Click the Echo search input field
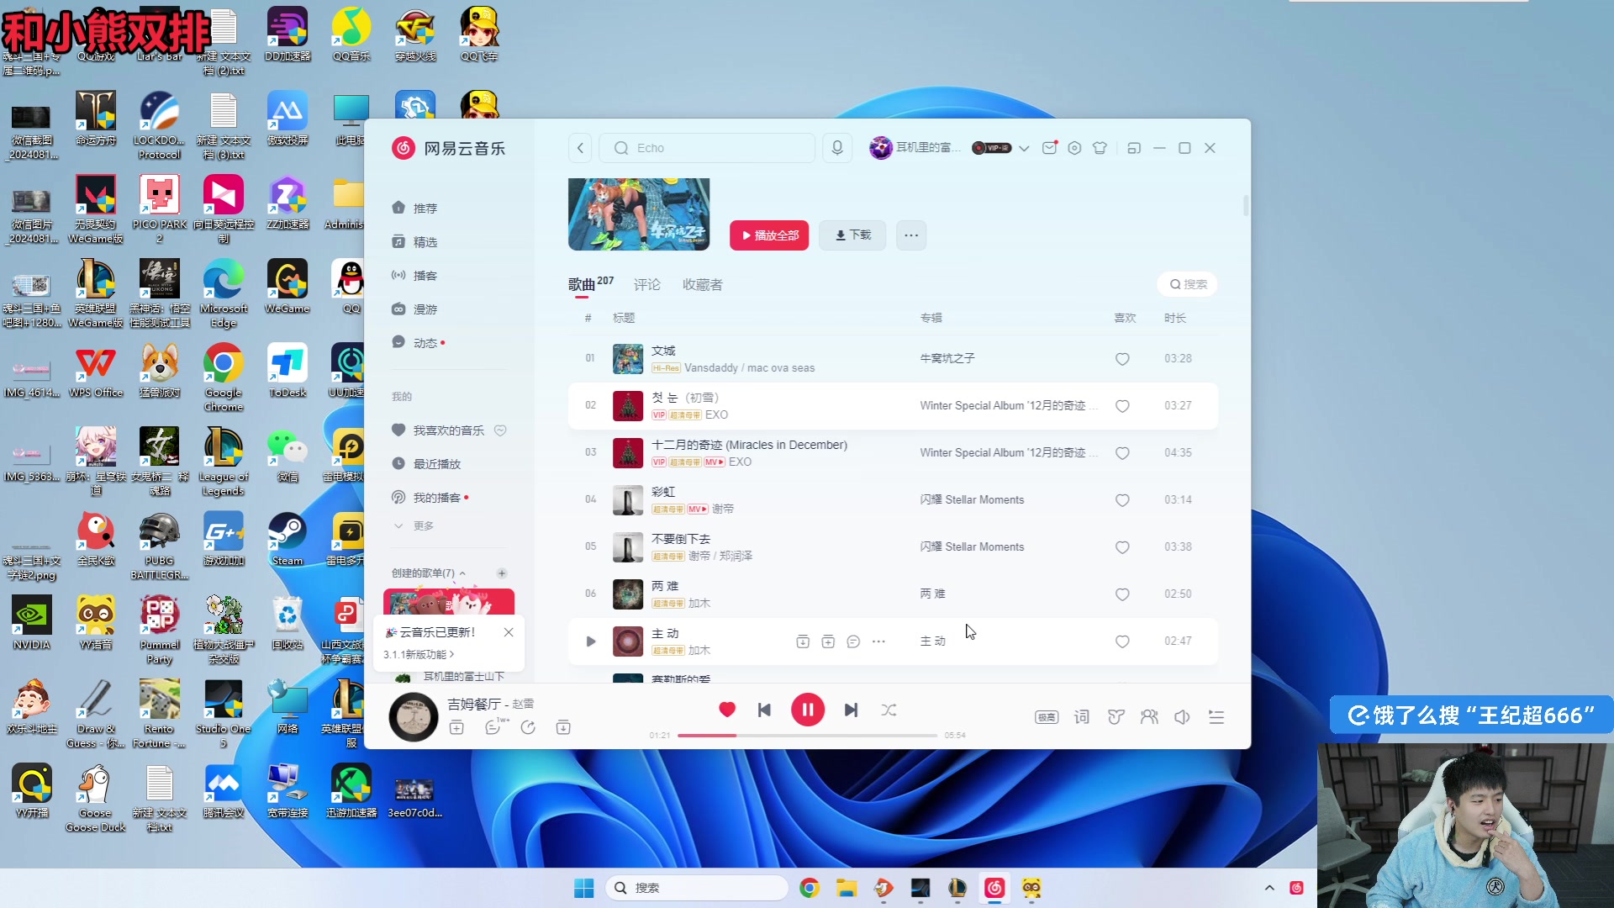The width and height of the screenshot is (1614, 908). click(x=707, y=148)
